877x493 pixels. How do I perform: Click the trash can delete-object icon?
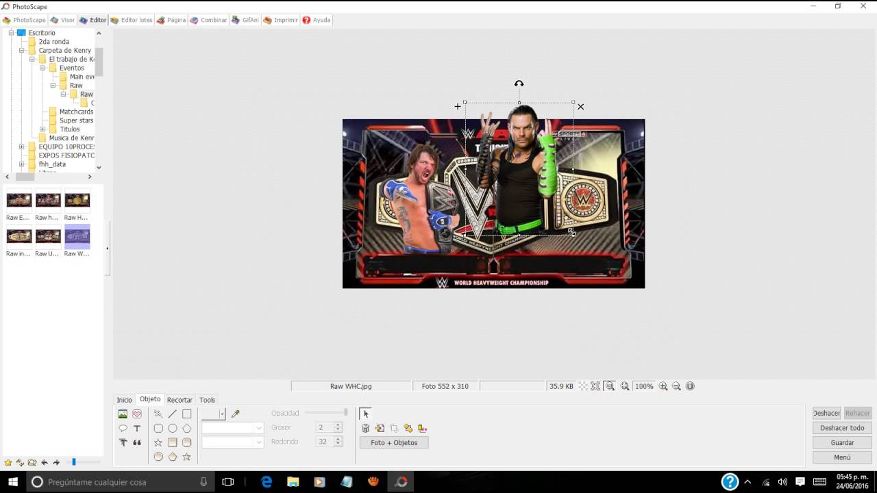tap(366, 429)
